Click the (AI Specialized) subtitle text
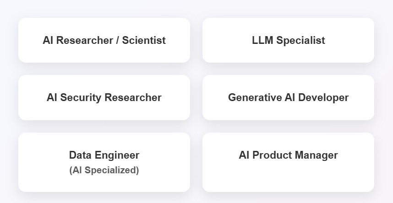393x203 pixels. coord(104,170)
